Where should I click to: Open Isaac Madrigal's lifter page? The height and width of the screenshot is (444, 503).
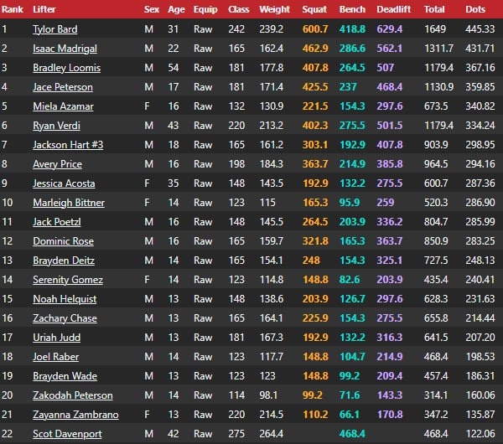tap(65, 49)
